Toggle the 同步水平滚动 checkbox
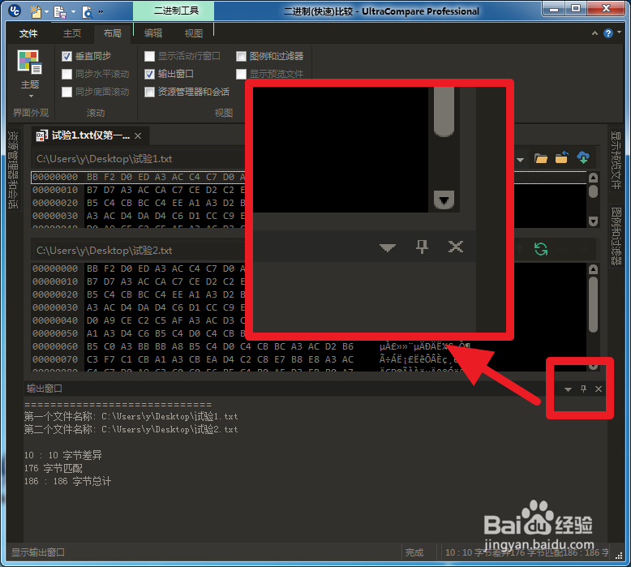The height and width of the screenshot is (567, 631). 67,74
